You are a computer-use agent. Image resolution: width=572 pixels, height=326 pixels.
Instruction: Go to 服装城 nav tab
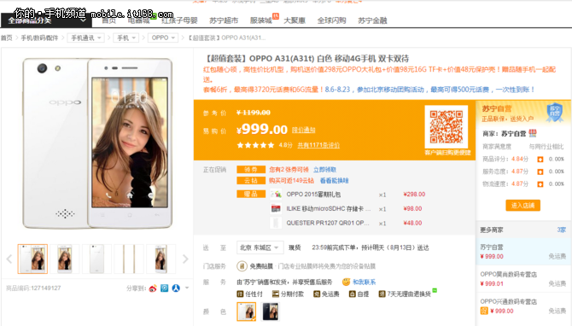point(261,20)
